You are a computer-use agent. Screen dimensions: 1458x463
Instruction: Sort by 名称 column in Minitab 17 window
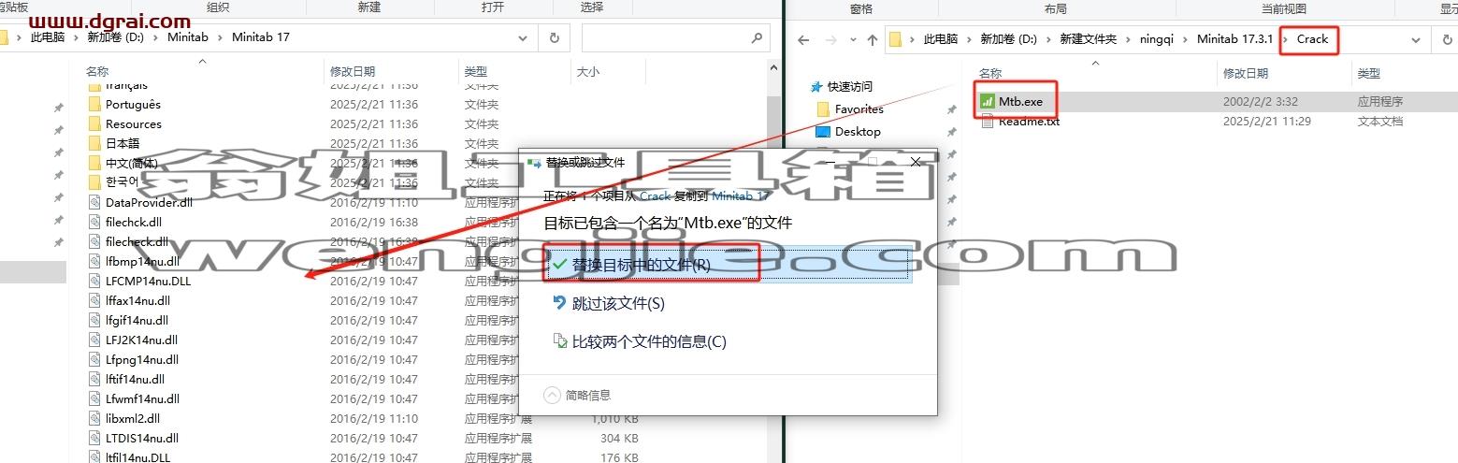pyautogui.click(x=97, y=71)
